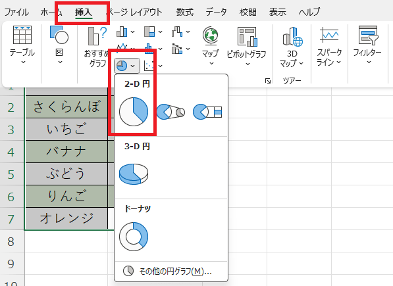The width and height of the screenshot is (393, 286).
Task: Select the cell containing バナナ
Action: pyautogui.click(x=66, y=152)
